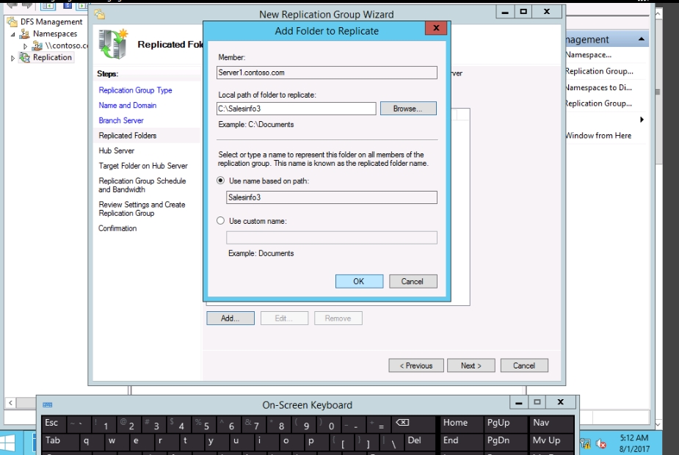679x455 pixels.
Task: Expand the \\contoso.com namespace node
Action: pos(26,45)
